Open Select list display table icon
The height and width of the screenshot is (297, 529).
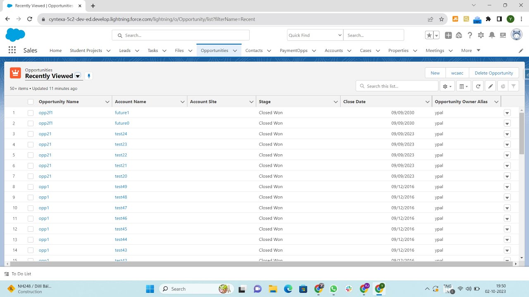coord(464,86)
